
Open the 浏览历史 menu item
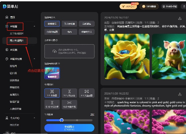coord(14,125)
